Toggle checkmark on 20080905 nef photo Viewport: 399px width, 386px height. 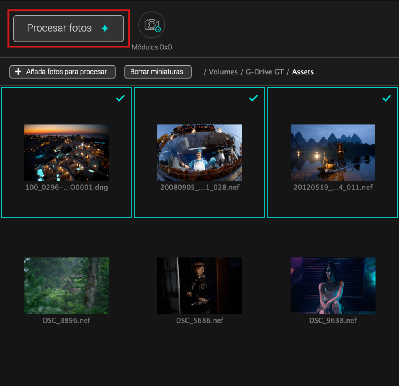point(253,98)
